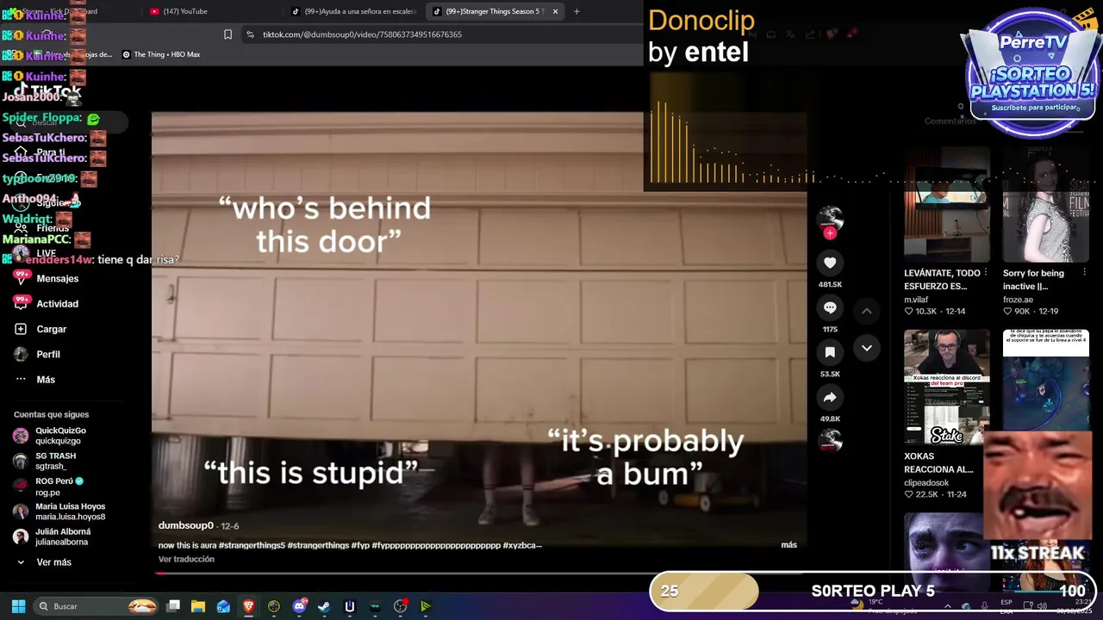Click the browser bookmark icon near address bar

click(227, 34)
